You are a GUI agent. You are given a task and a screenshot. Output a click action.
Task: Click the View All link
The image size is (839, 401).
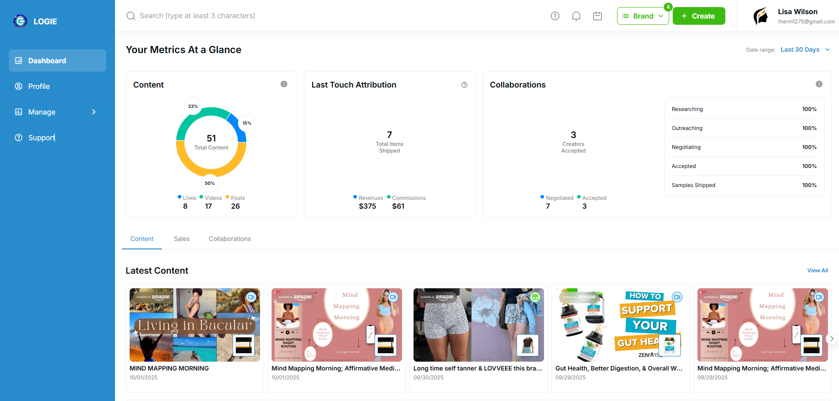coord(817,271)
